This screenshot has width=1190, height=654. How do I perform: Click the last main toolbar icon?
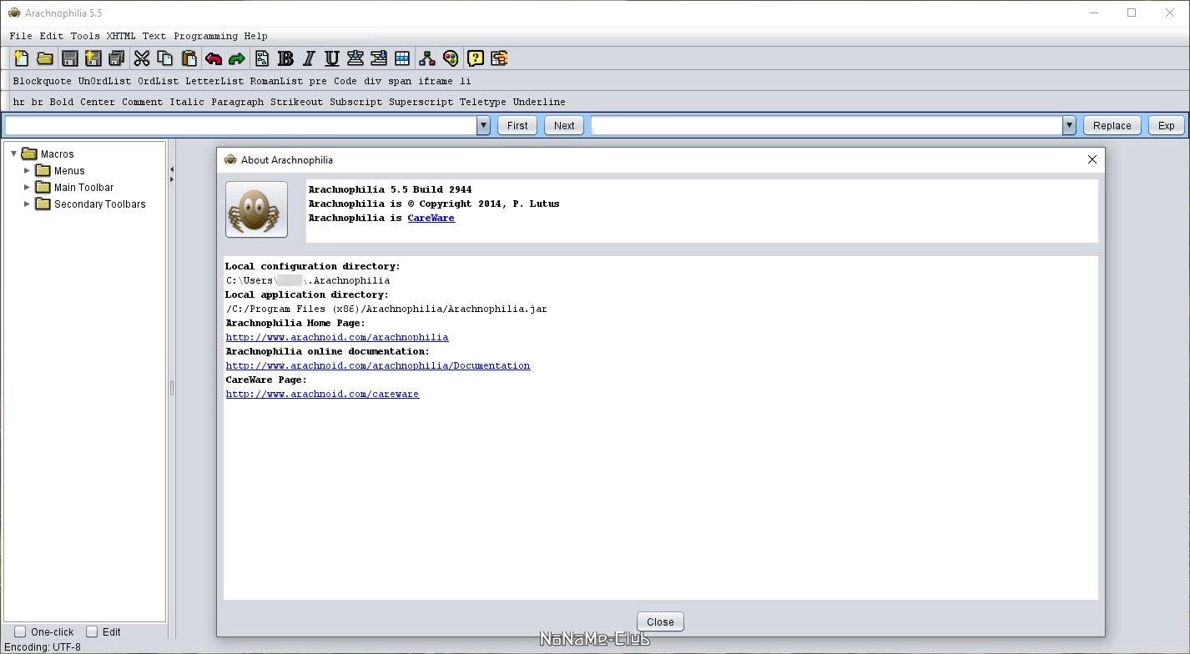(x=499, y=58)
